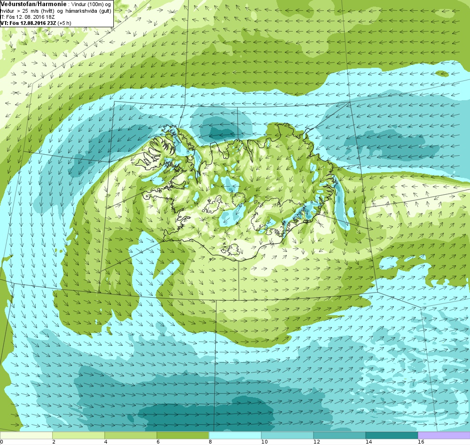Click the legend label '8'

coord(211,442)
